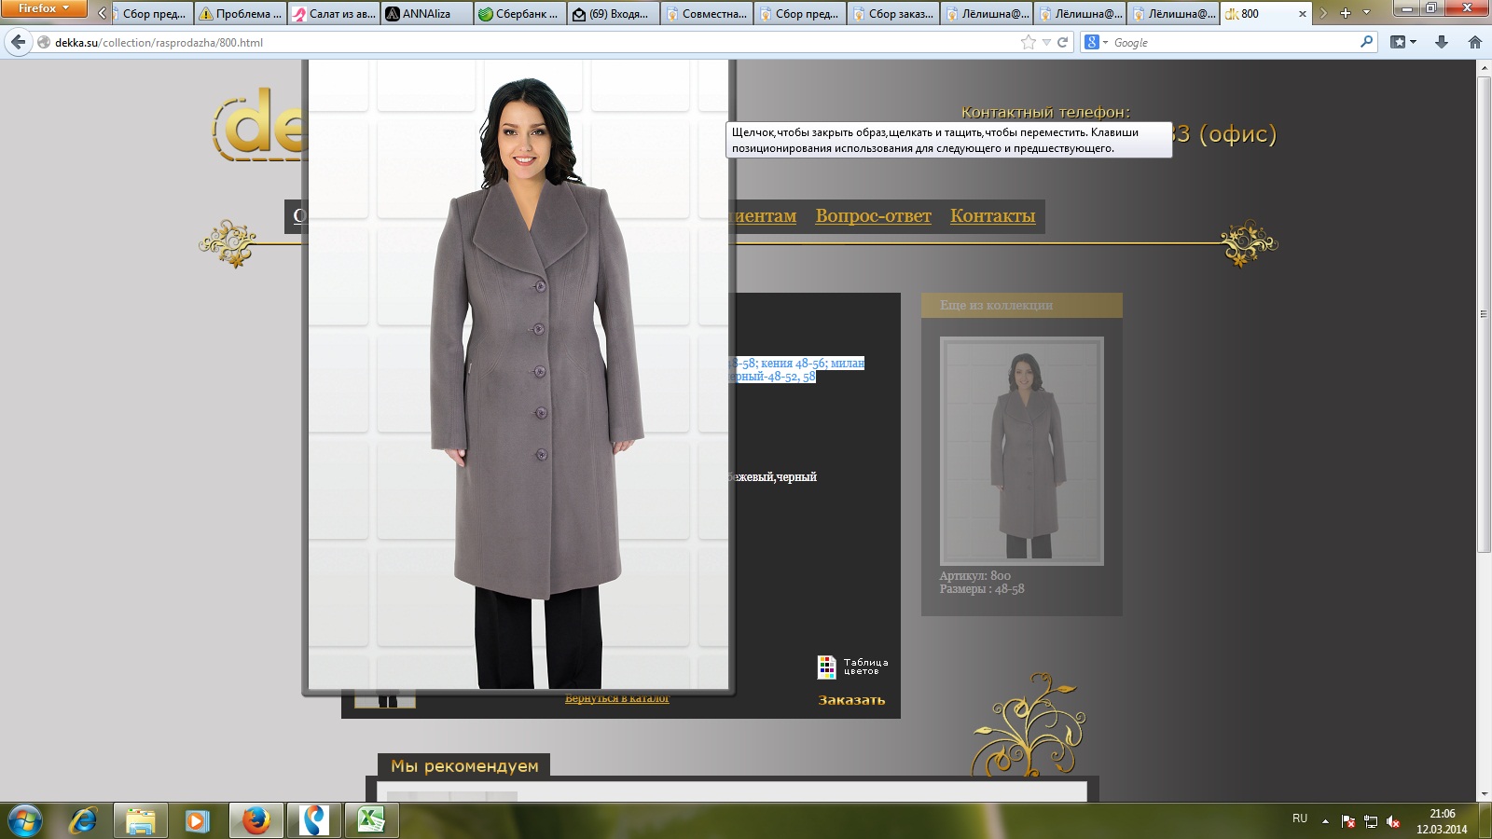Open the orange Firefox menu button
This screenshot has width=1492, height=839.
click(x=43, y=8)
